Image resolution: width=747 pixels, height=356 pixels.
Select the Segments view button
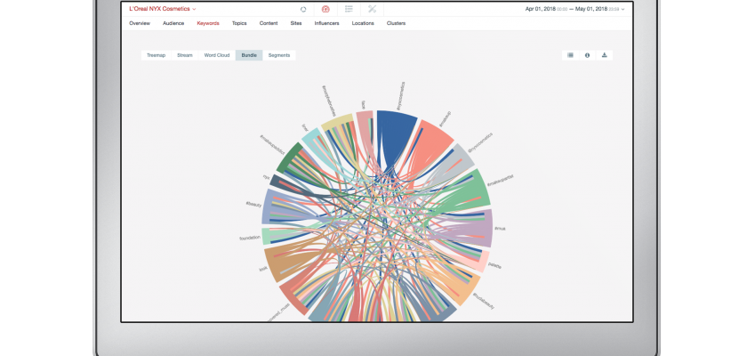279,55
